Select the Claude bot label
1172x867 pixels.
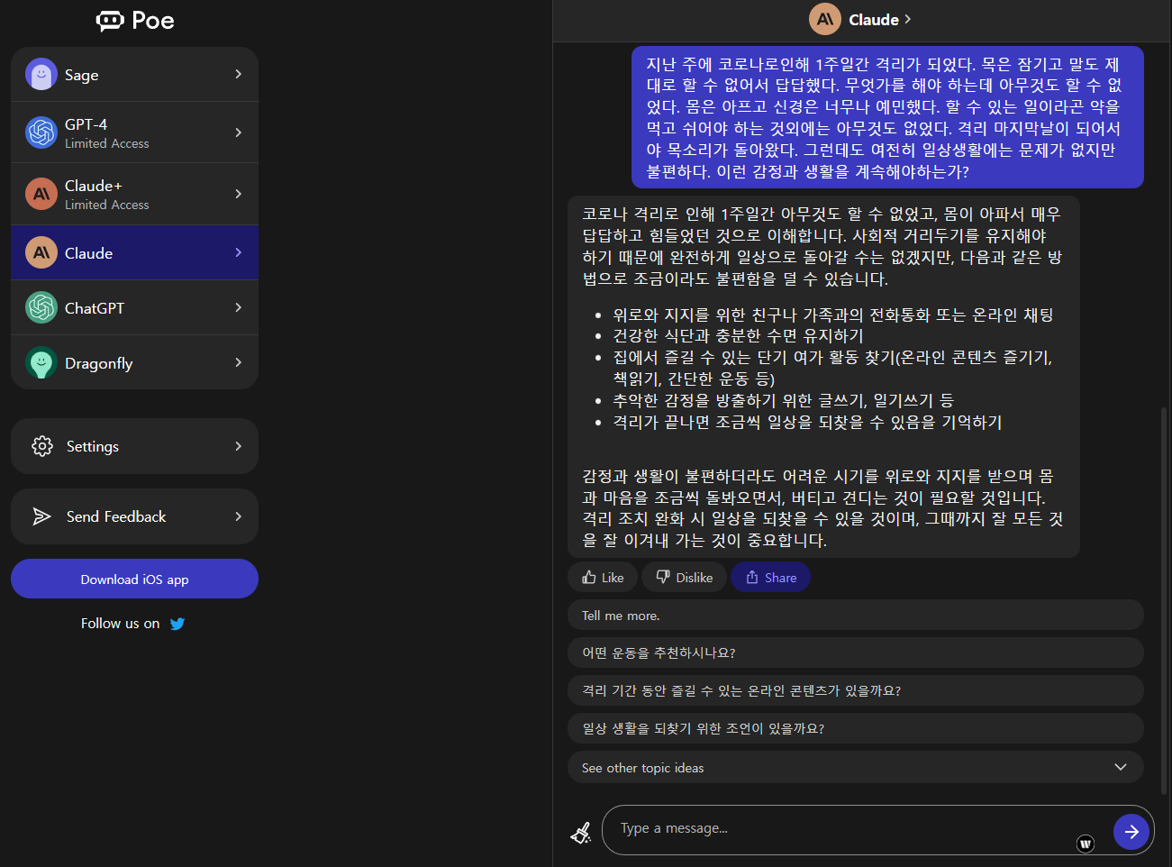tap(88, 253)
